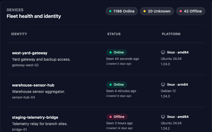Image resolution: width=212 pixels, height=132 pixels.
Task: Open the warehouse-sensor-hub device
Action: tap(33, 85)
